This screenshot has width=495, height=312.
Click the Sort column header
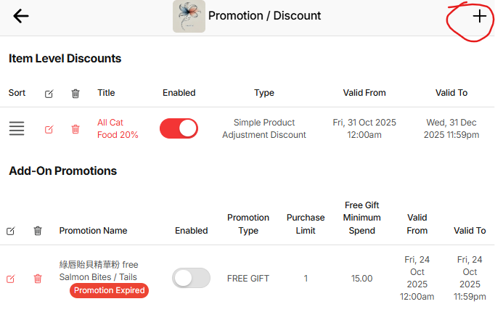[17, 93]
